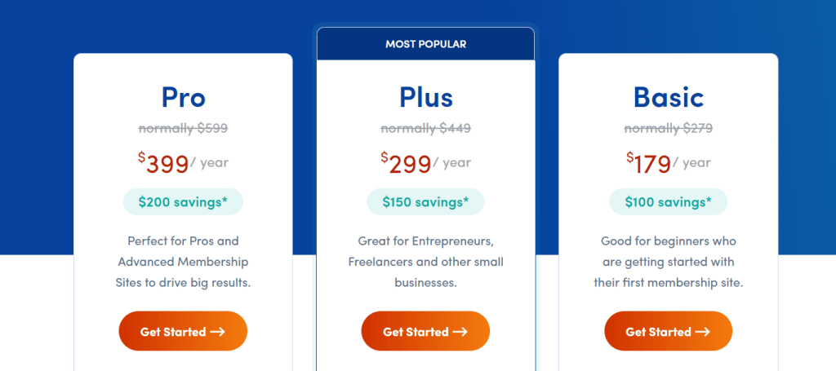Click Get Started under the Plus plan
This screenshot has width=836, height=371.
pos(425,331)
